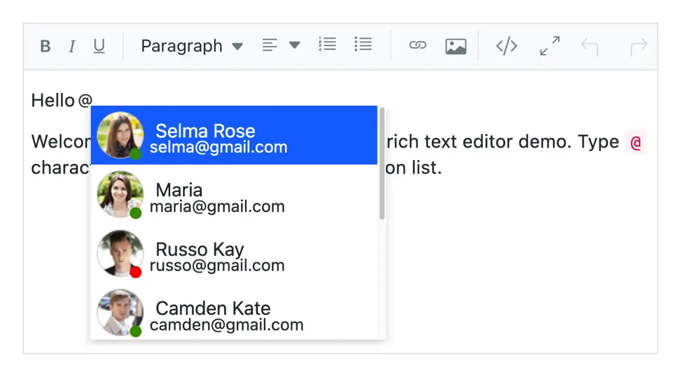Screen dimensions: 681x377
Task: Expand the editor to fullscreen
Action: [549, 45]
